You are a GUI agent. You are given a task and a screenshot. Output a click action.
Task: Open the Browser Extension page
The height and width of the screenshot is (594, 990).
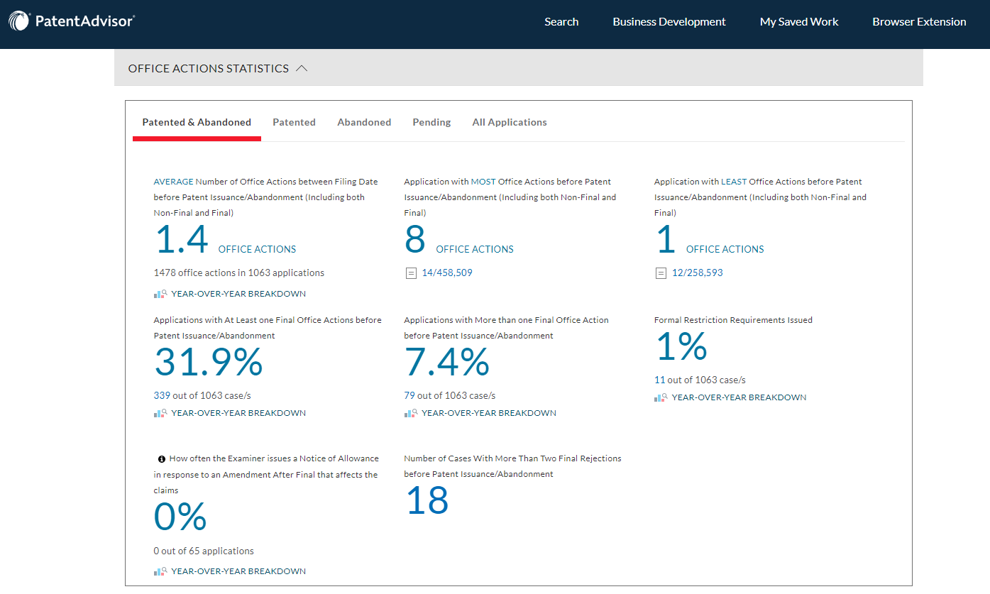click(919, 22)
